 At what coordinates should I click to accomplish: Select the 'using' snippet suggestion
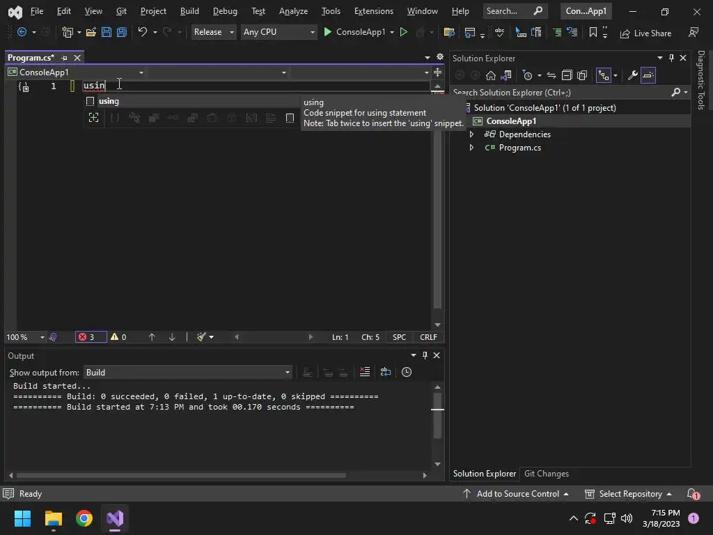[191, 101]
